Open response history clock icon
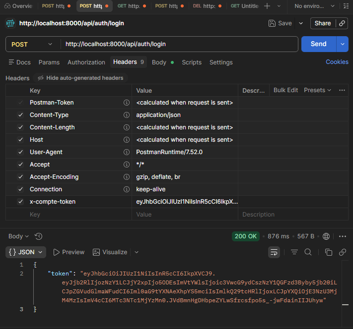This screenshot has height=329, width=353. click(x=39, y=236)
